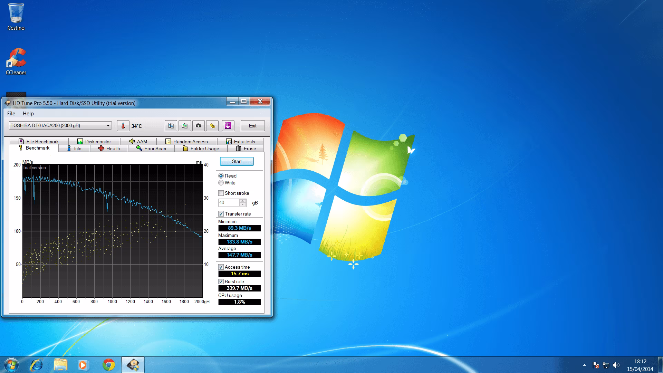Launch Google Chrome from the taskbar
This screenshot has width=663, height=373.
tap(109, 365)
